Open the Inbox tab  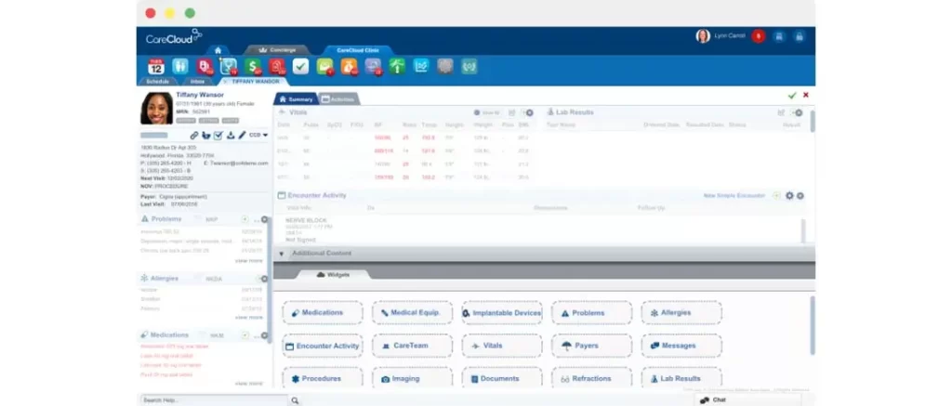click(197, 81)
